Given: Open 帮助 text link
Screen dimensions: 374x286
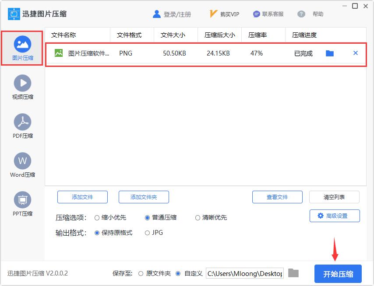Looking at the screenshot, I should 318,14.
